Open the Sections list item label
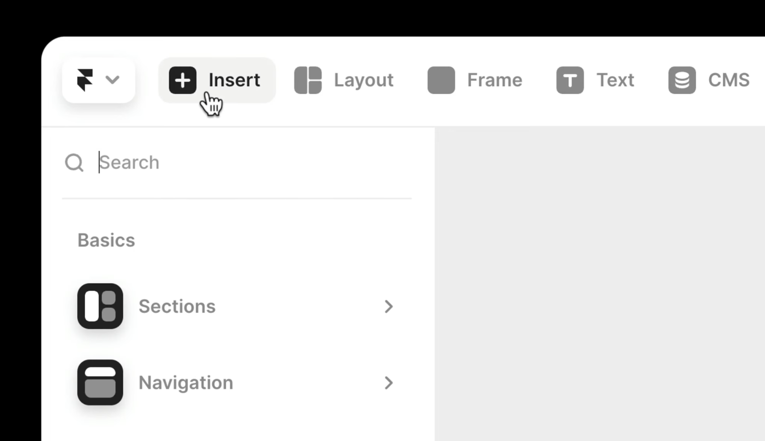Screen dimensions: 765x441 point(177,306)
